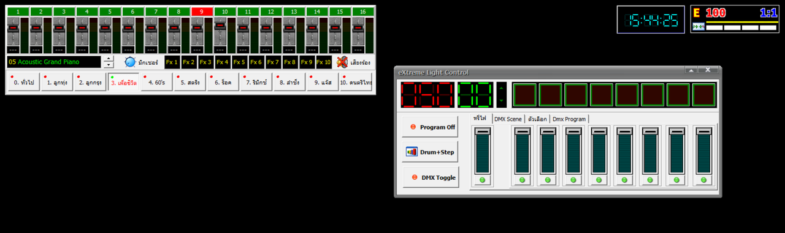Screen dimensions: 785x233
Task: Toggle the green LED under the last light fader
Action: coord(703,180)
